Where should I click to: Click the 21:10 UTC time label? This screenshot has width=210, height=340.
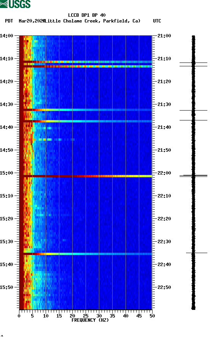164,59
